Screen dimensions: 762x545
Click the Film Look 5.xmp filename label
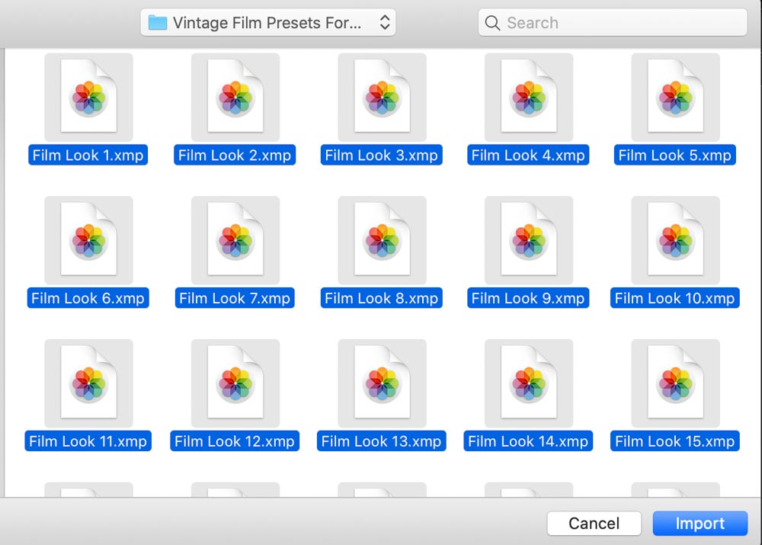pyautogui.click(x=675, y=155)
